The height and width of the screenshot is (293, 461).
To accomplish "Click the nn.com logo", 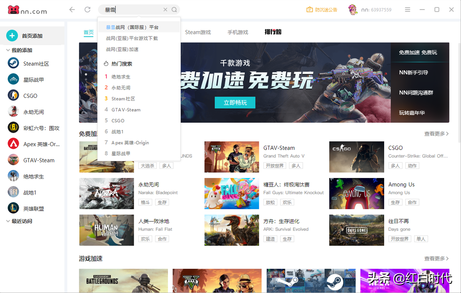I will (28, 10).
